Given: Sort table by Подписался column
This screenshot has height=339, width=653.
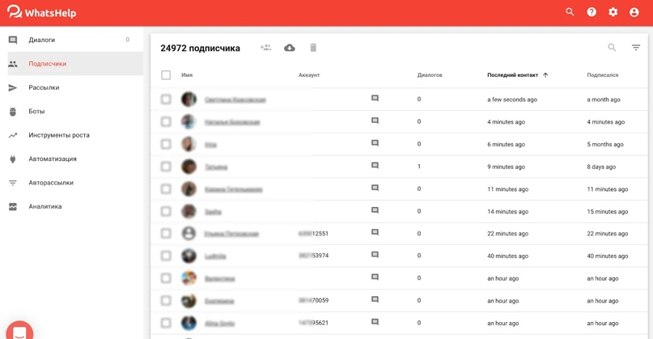Looking at the screenshot, I should tap(602, 75).
